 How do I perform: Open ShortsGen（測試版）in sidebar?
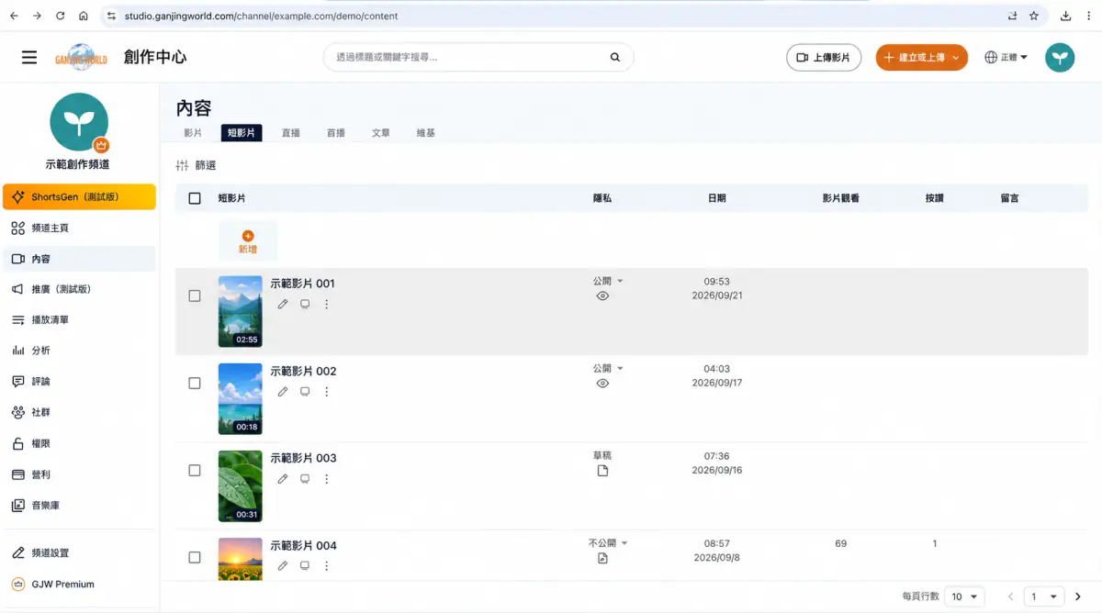(79, 197)
